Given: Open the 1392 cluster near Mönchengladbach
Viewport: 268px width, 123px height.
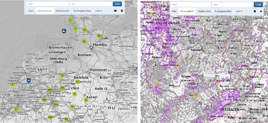Looking at the screenshot, I should click(x=44, y=100).
